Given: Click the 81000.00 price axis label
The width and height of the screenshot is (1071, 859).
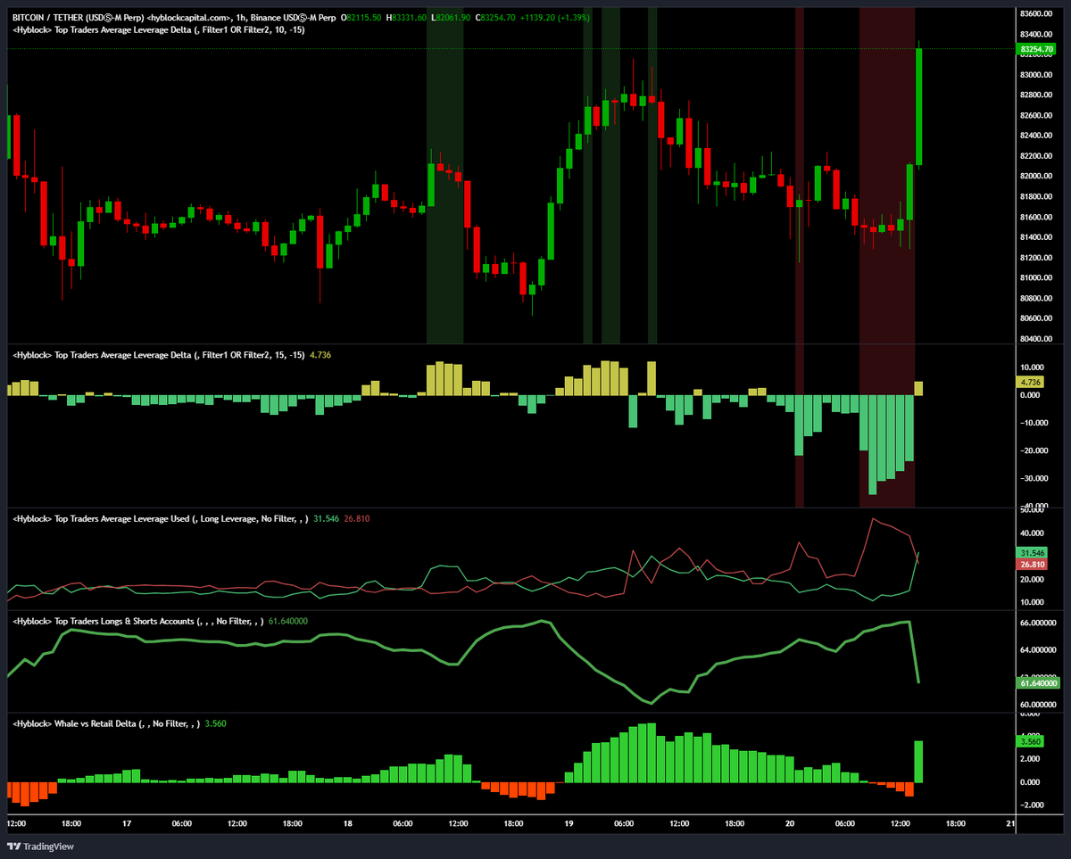Looking at the screenshot, I should 1036,277.
